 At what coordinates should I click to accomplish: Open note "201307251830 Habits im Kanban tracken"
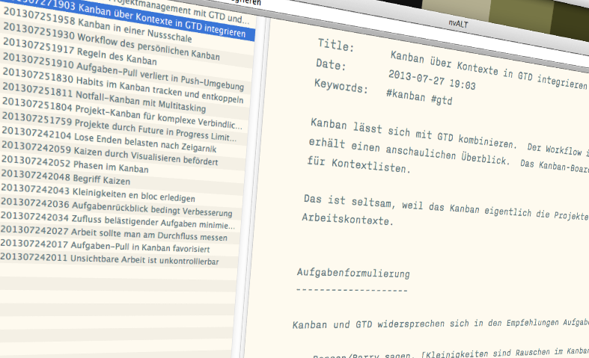[x=123, y=86]
